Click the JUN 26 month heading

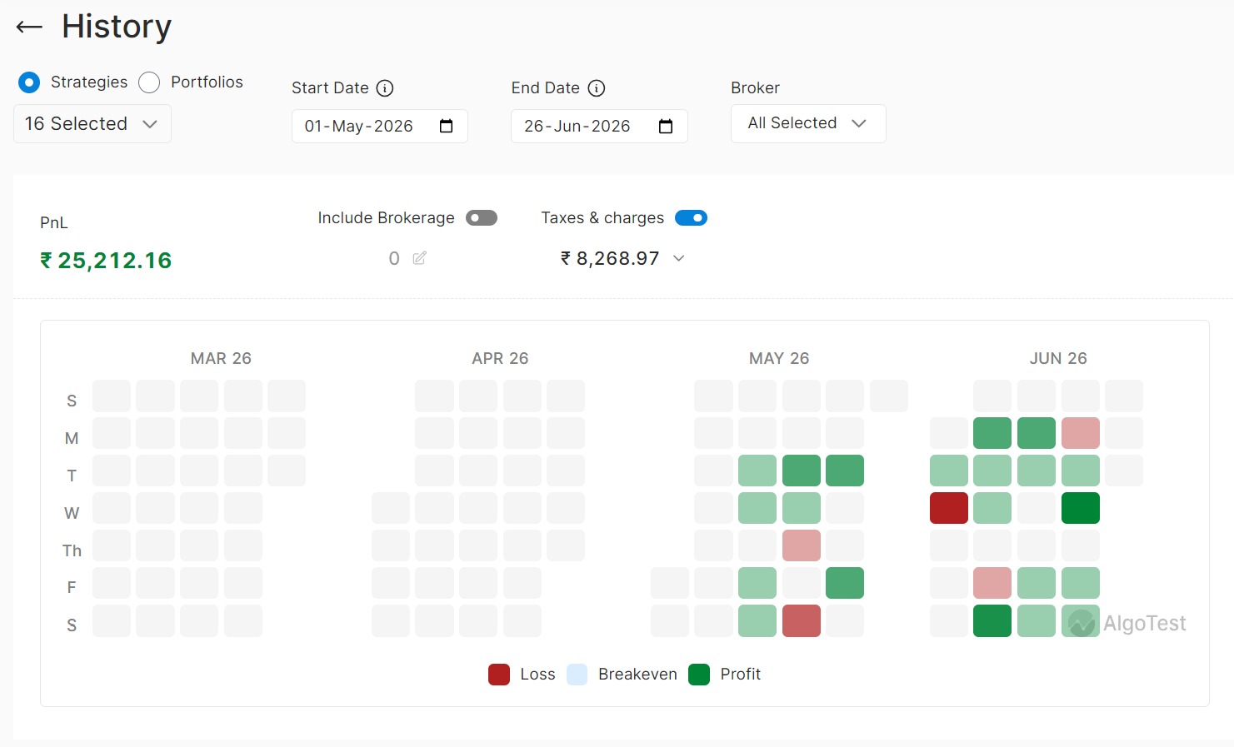pos(1058,358)
